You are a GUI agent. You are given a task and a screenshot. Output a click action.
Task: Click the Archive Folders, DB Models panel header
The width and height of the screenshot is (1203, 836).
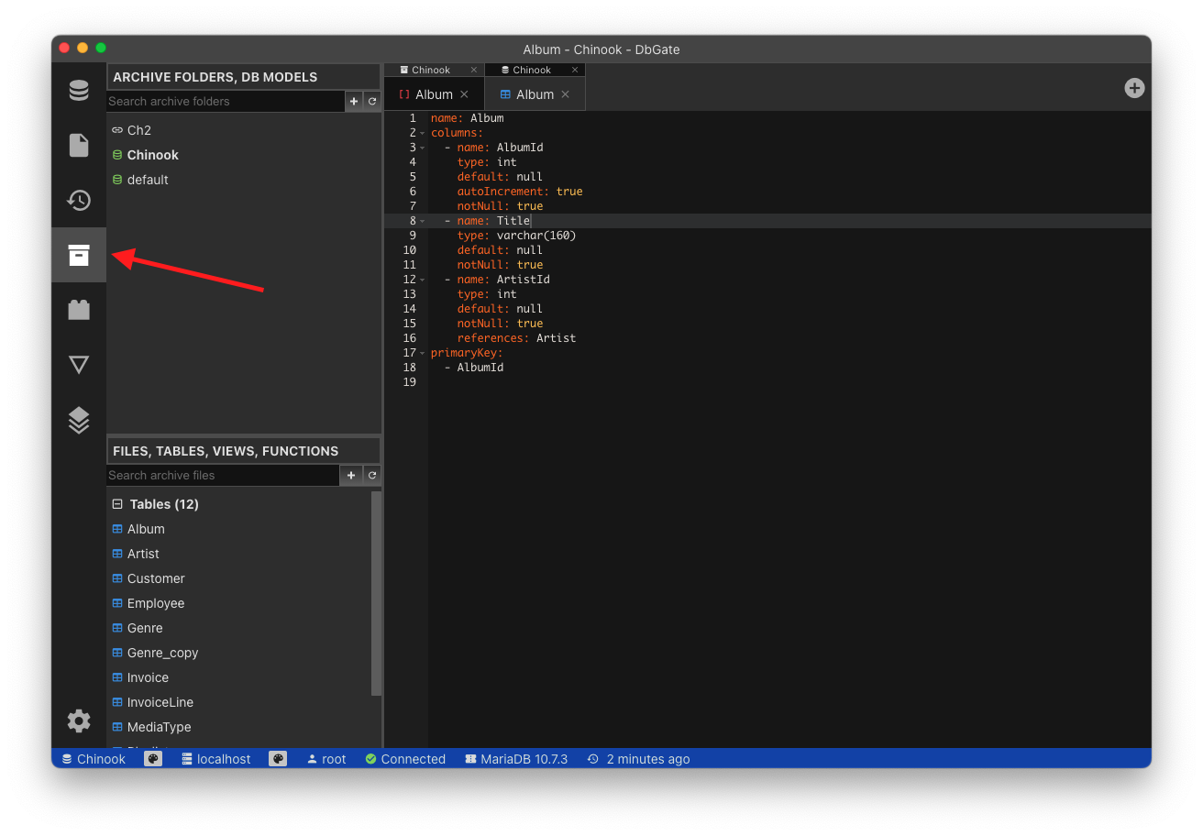coord(244,77)
